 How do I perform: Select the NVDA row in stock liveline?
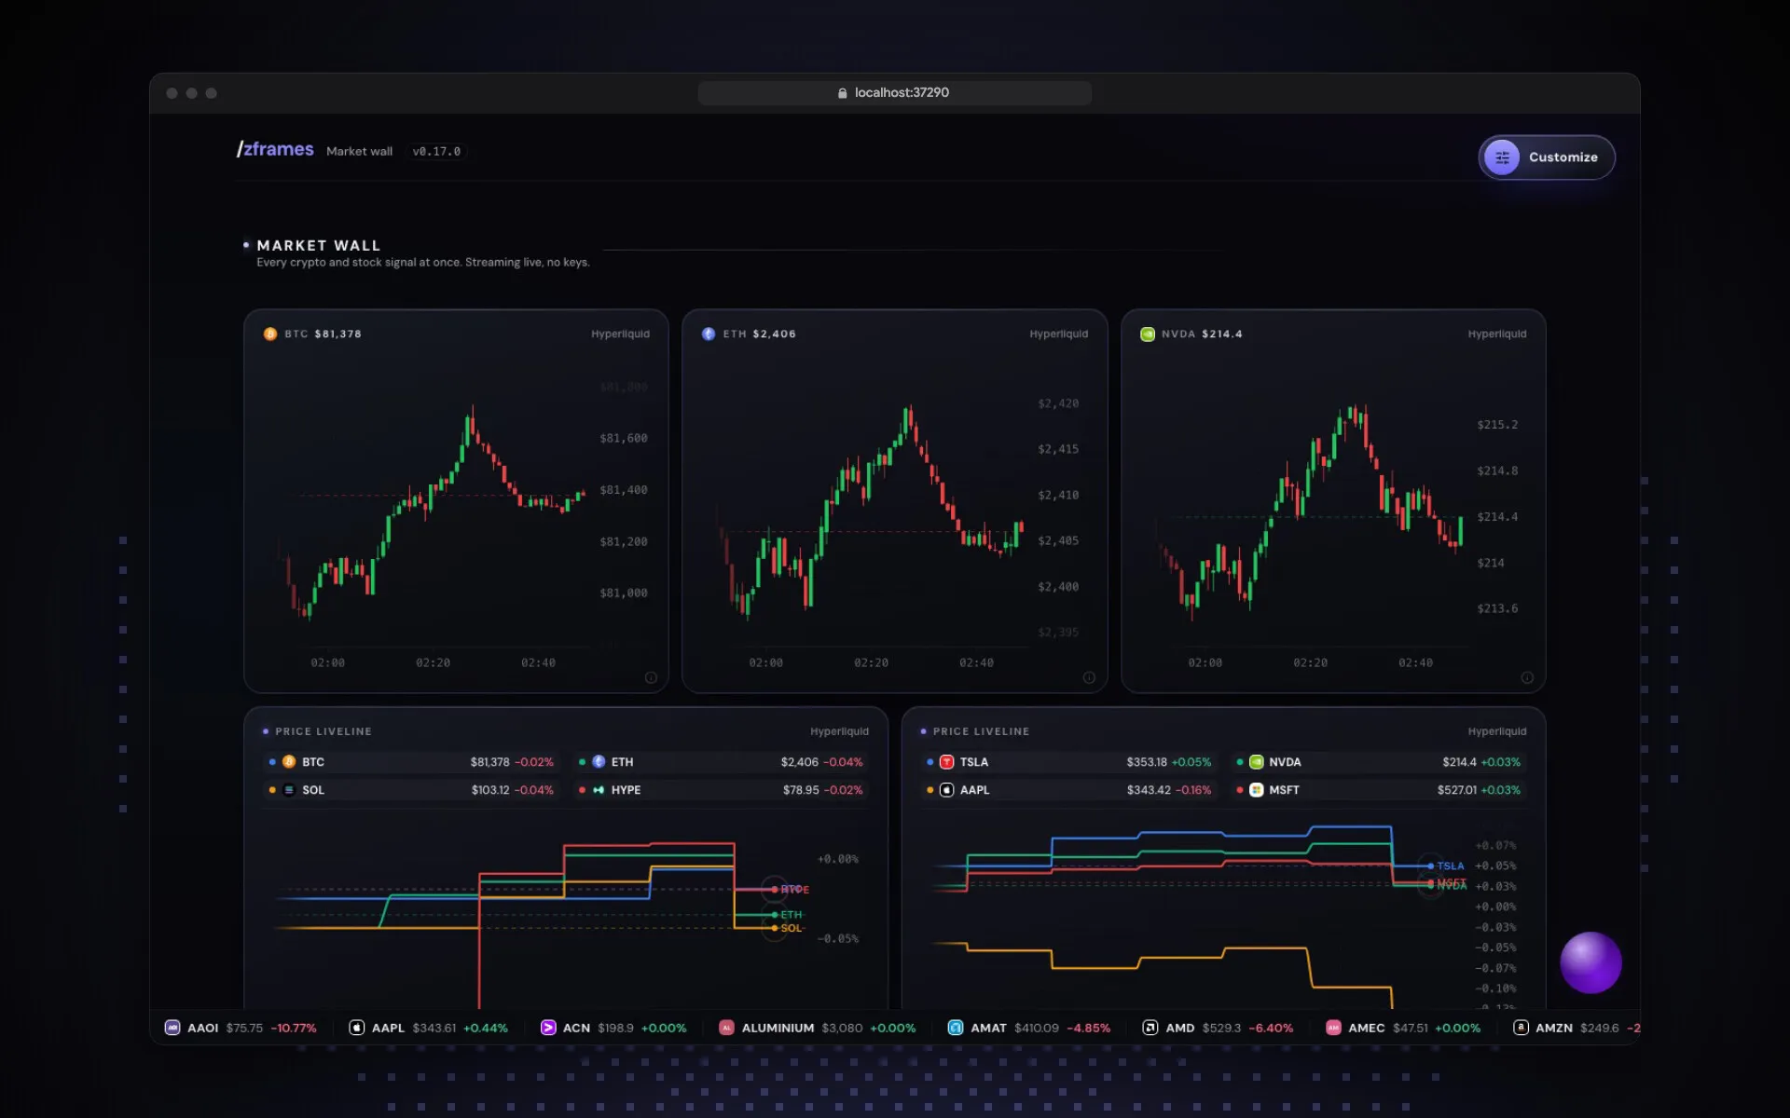(x=1379, y=762)
